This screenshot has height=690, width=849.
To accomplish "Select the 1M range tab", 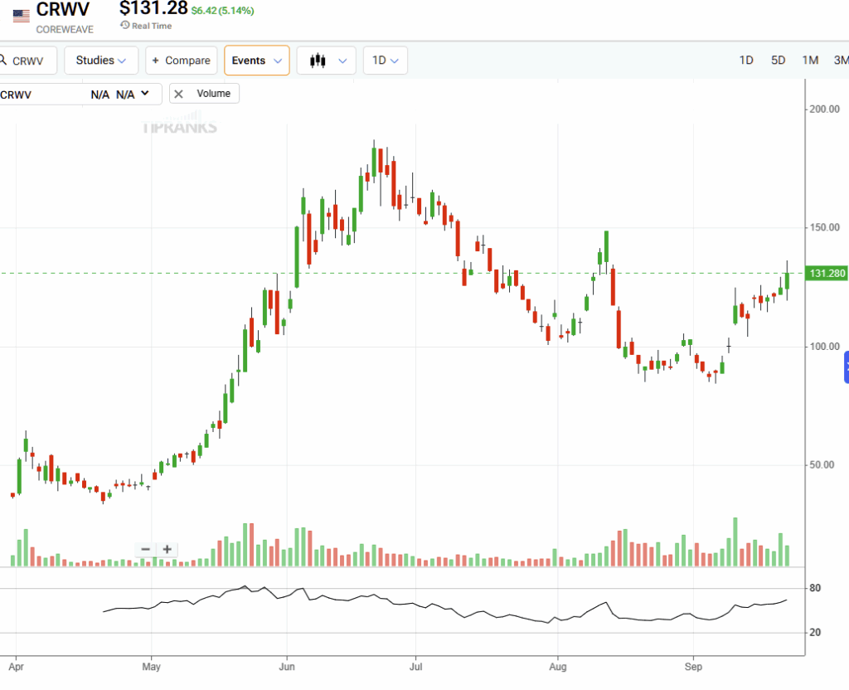I will [x=810, y=60].
